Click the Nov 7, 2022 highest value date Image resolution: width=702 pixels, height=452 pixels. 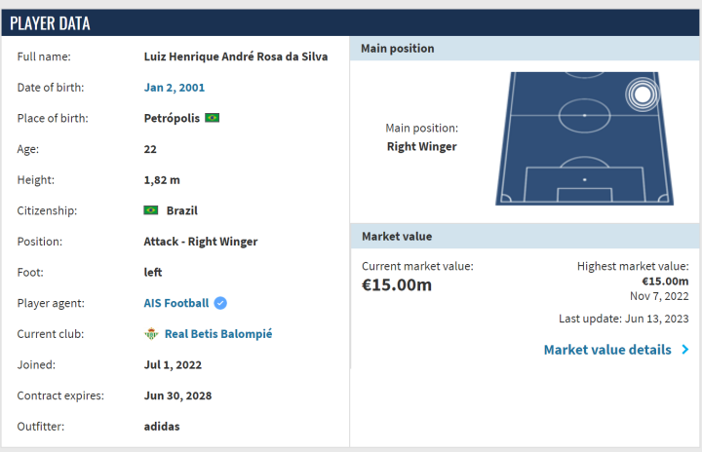(659, 296)
